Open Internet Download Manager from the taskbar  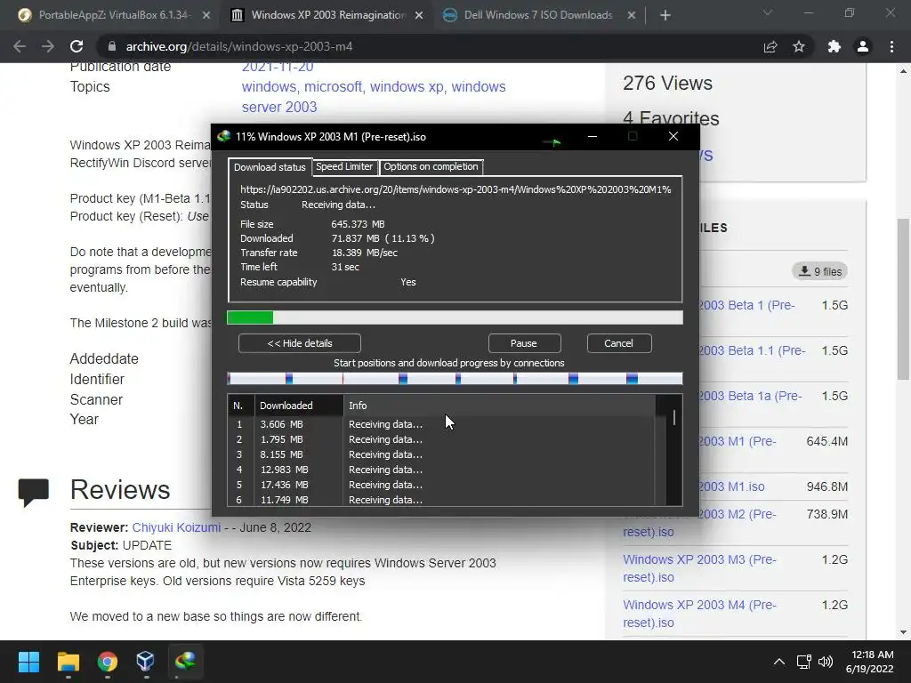pos(185,662)
